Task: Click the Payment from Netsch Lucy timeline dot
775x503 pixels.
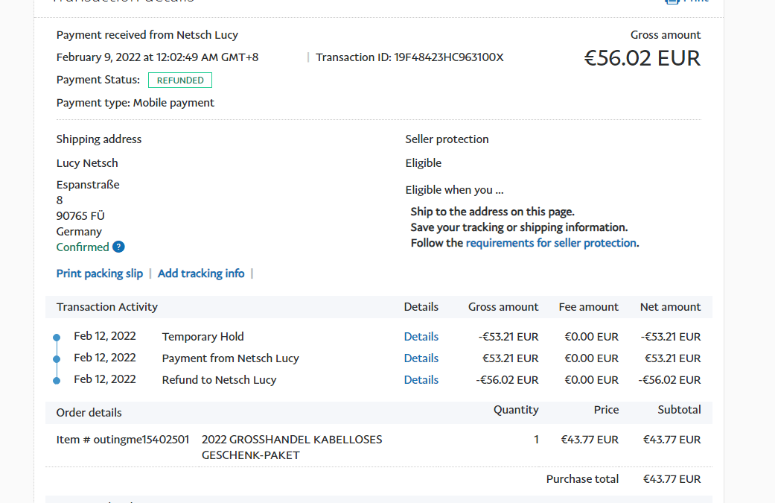Action: coord(57,359)
